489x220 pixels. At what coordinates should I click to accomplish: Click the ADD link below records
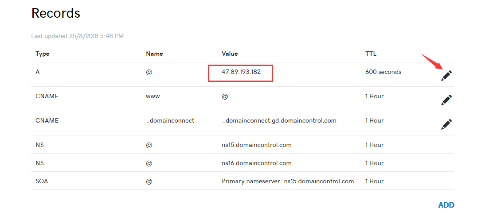click(446, 205)
